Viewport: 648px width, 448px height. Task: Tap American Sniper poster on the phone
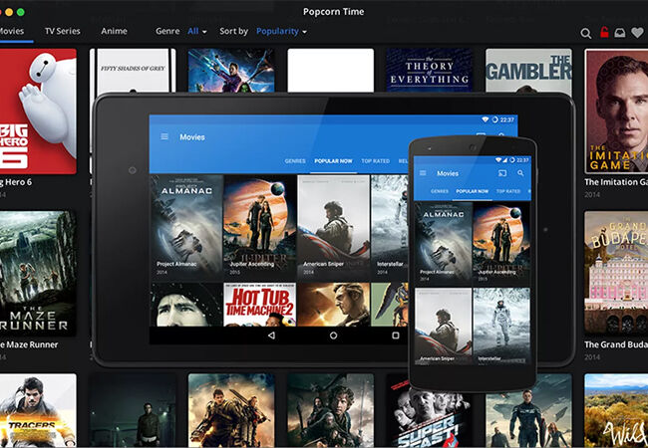(443, 326)
